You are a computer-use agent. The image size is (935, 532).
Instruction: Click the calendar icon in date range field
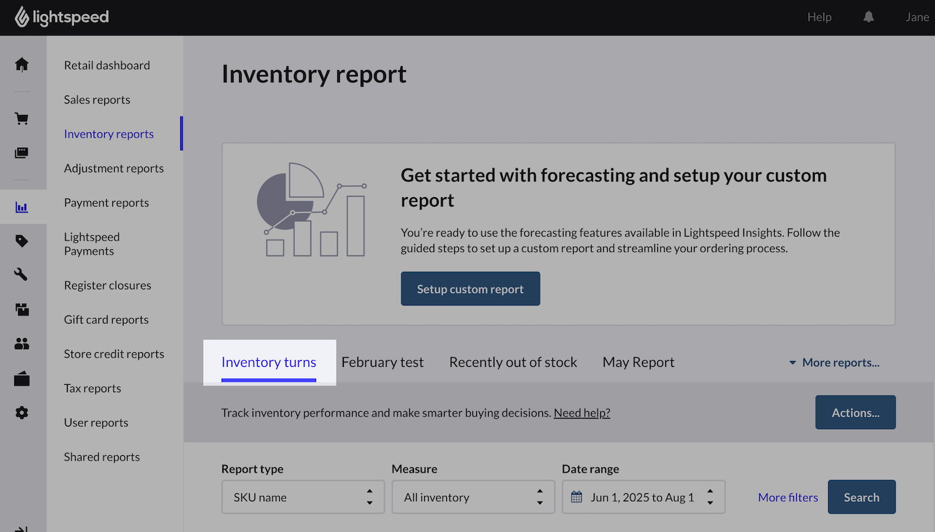tap(576, 497)
